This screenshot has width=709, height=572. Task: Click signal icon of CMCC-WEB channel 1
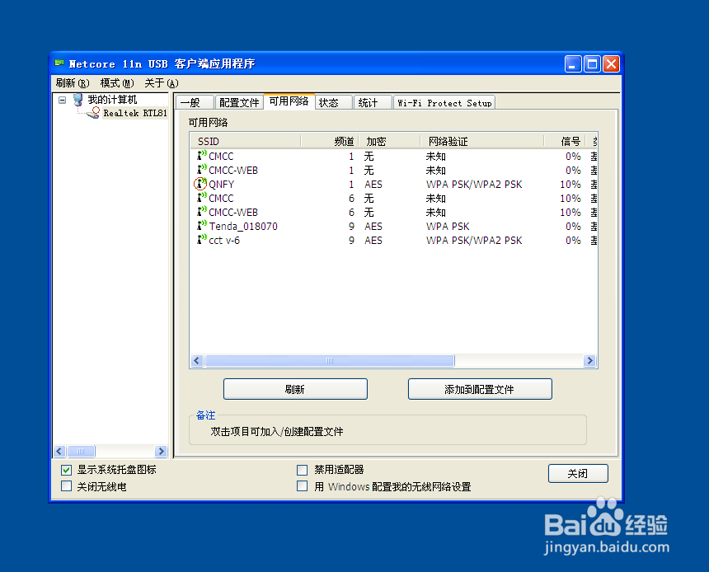(x=202, y=170)
